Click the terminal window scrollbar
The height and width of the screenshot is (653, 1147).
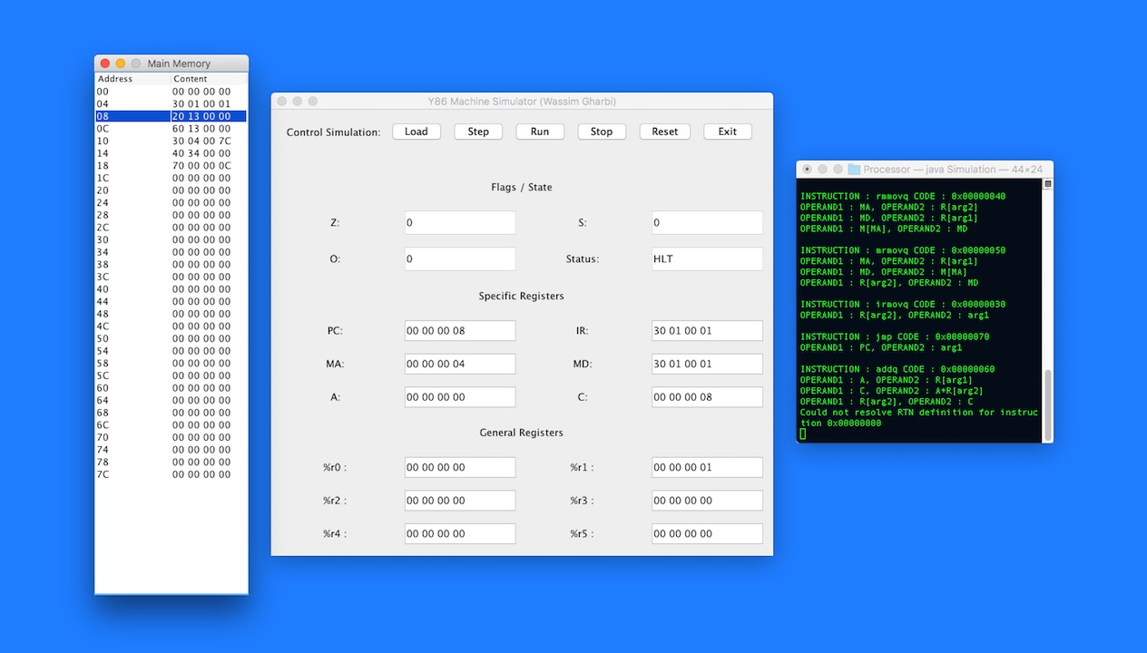[x=1048, y=399]
